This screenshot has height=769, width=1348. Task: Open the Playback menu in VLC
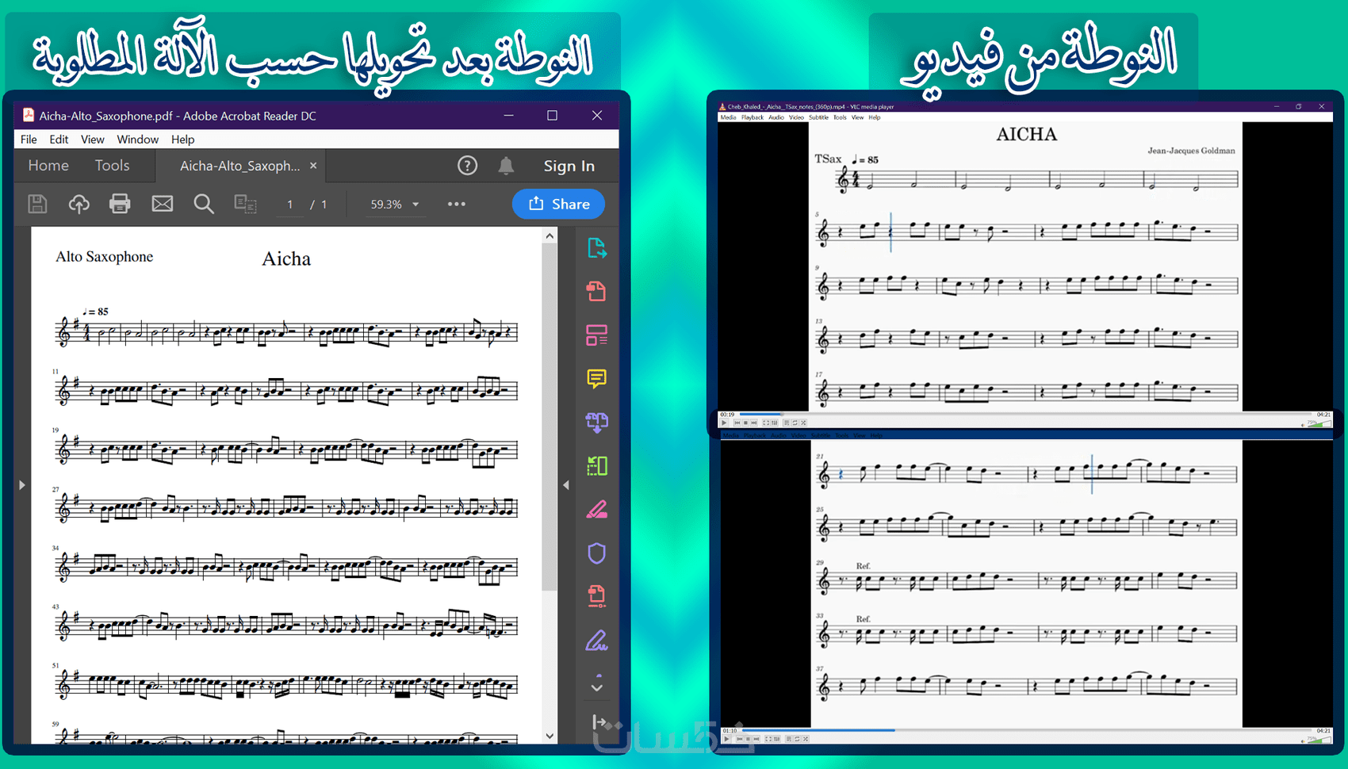[753, 117]
